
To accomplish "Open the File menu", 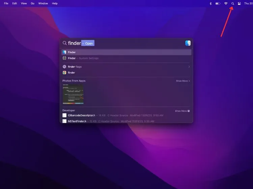I will (6, 3).
